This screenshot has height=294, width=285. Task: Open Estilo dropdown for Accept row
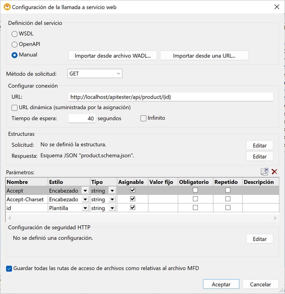tap(85, 191)
